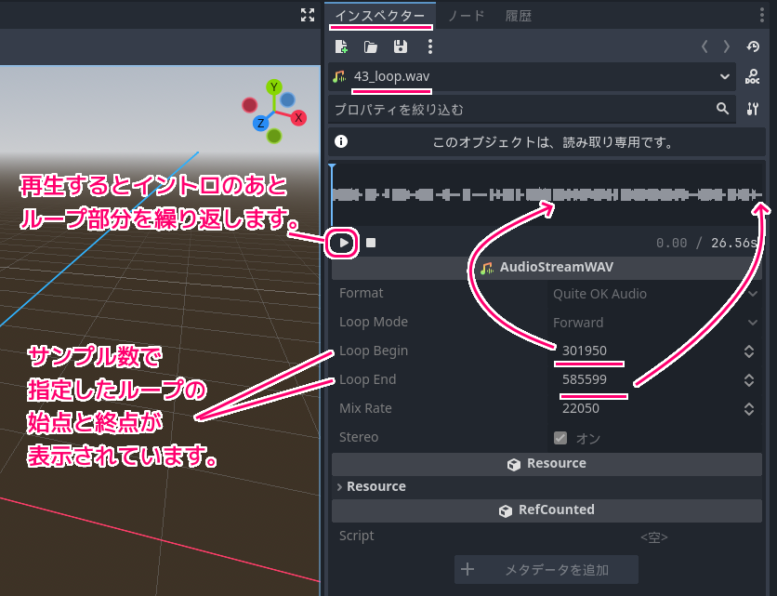Screen dimensions: 777x596
Task: Open the load resource folder icon
Action: click(x=371, y=46)
